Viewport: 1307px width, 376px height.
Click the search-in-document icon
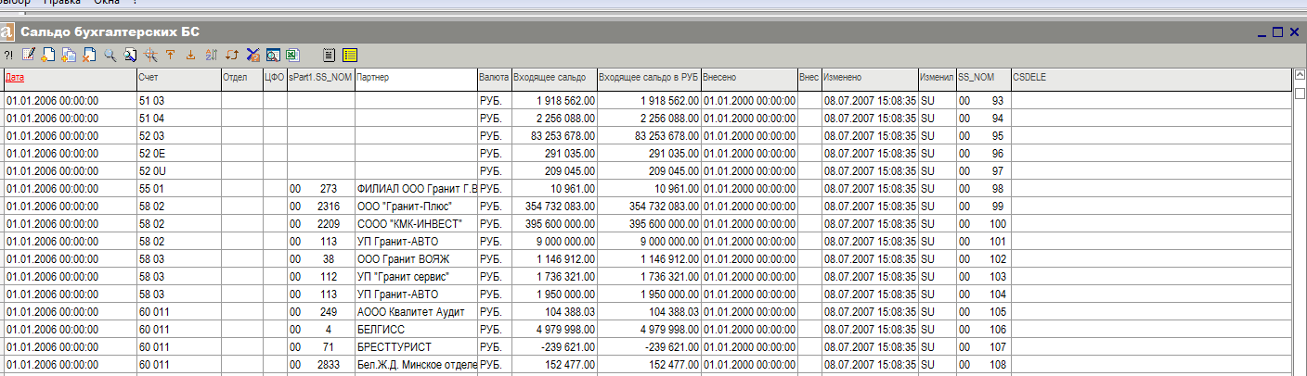tap(130, 56)
